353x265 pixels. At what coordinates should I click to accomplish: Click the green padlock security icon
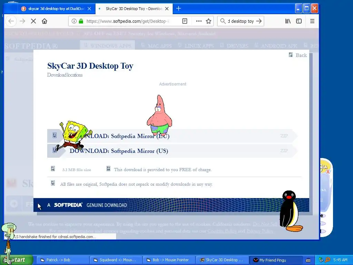[81, 21]
